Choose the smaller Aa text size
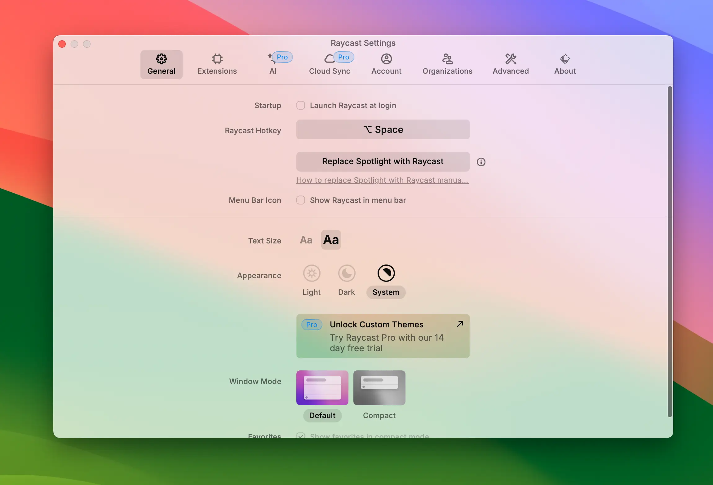This screenshot has height=485, width=713. [x=306, y=240]
